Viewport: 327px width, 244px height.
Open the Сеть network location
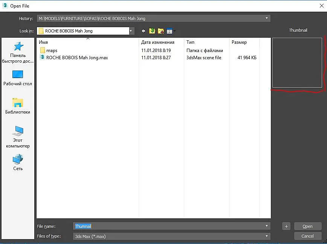(x=18, y=163)
